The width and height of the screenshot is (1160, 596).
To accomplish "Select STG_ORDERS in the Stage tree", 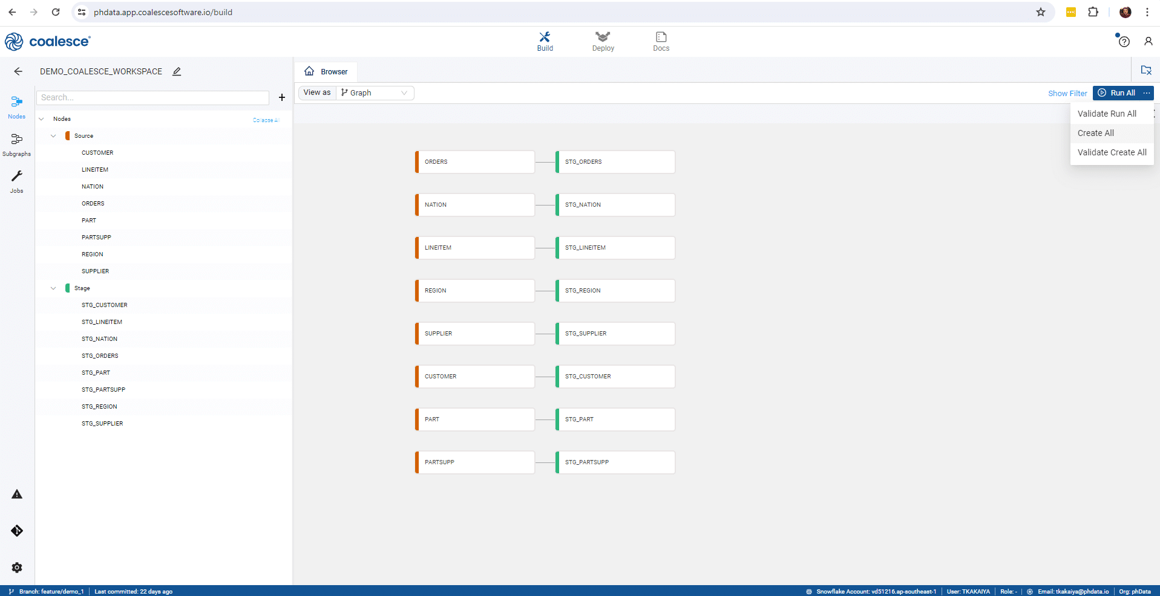I will (100, 356).
